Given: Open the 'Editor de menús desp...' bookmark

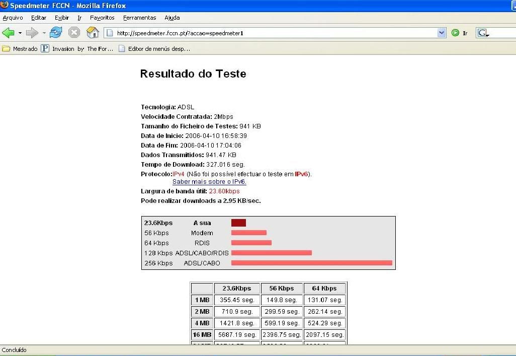Looking at the screenshot, I should point(154,49).
